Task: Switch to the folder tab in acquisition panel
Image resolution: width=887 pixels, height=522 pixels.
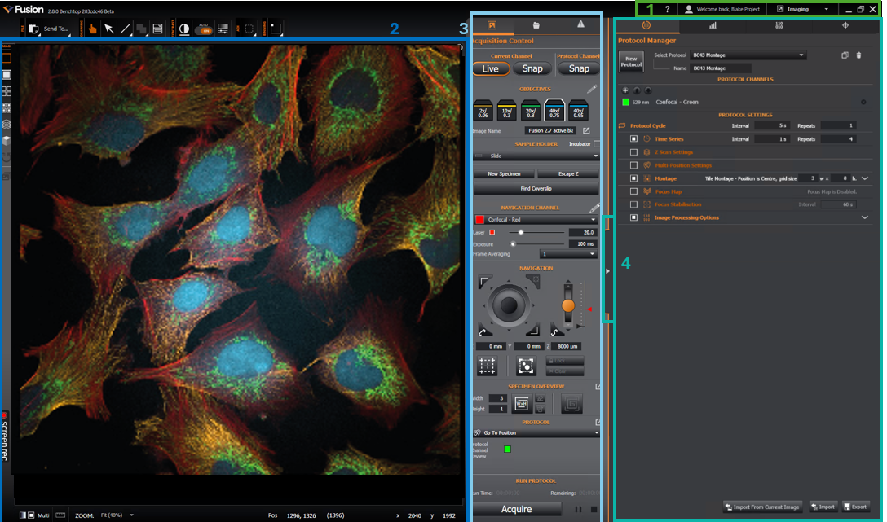Action: click(536, 25)
